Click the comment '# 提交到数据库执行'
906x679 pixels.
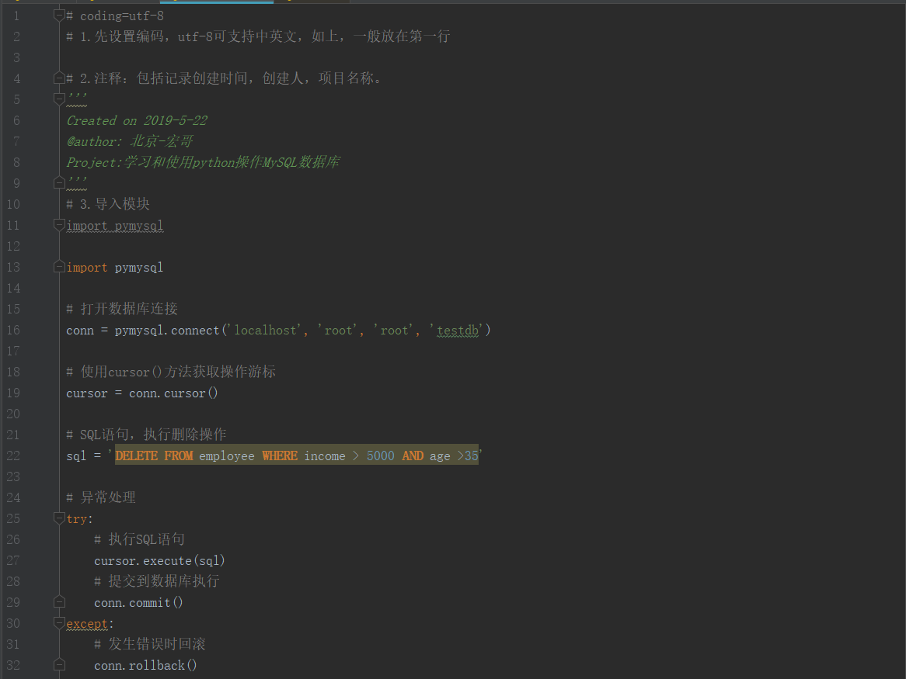pyautogui.click(x=157, y=581)
